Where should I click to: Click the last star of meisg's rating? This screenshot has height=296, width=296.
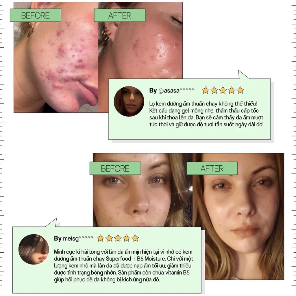[x=135, y=238]
